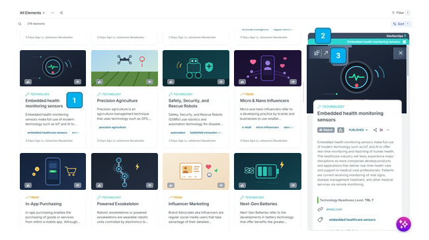Click the like button in detail panel
This screenshot has width=429, height=240.
point(340,130)
